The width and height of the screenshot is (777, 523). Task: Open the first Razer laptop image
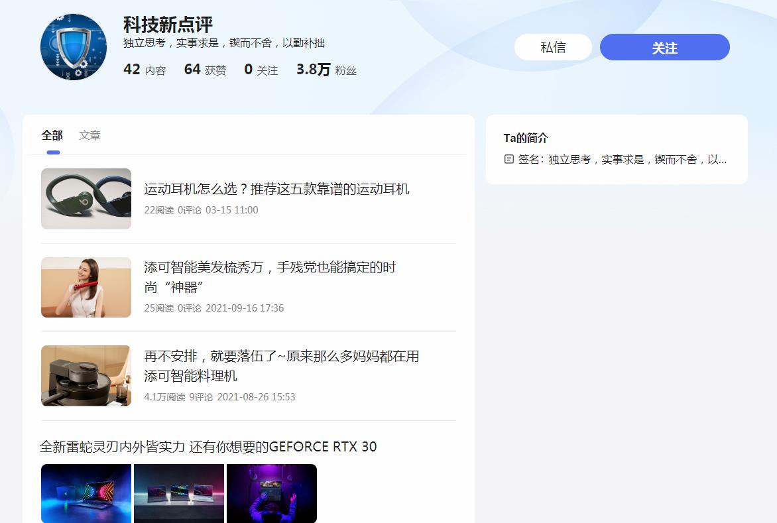pos(86,493)
